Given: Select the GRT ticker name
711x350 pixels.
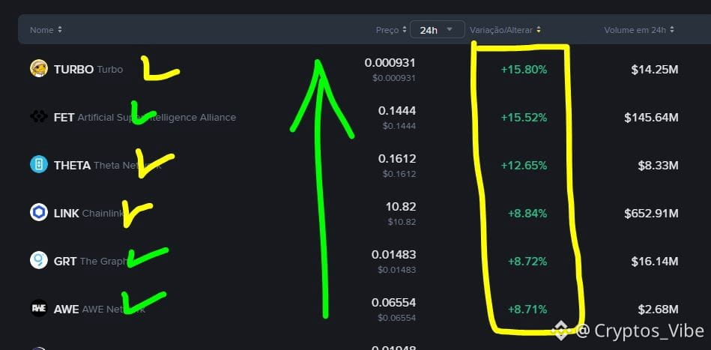Looking at the screenshot, I should click(x=65, y=261).
